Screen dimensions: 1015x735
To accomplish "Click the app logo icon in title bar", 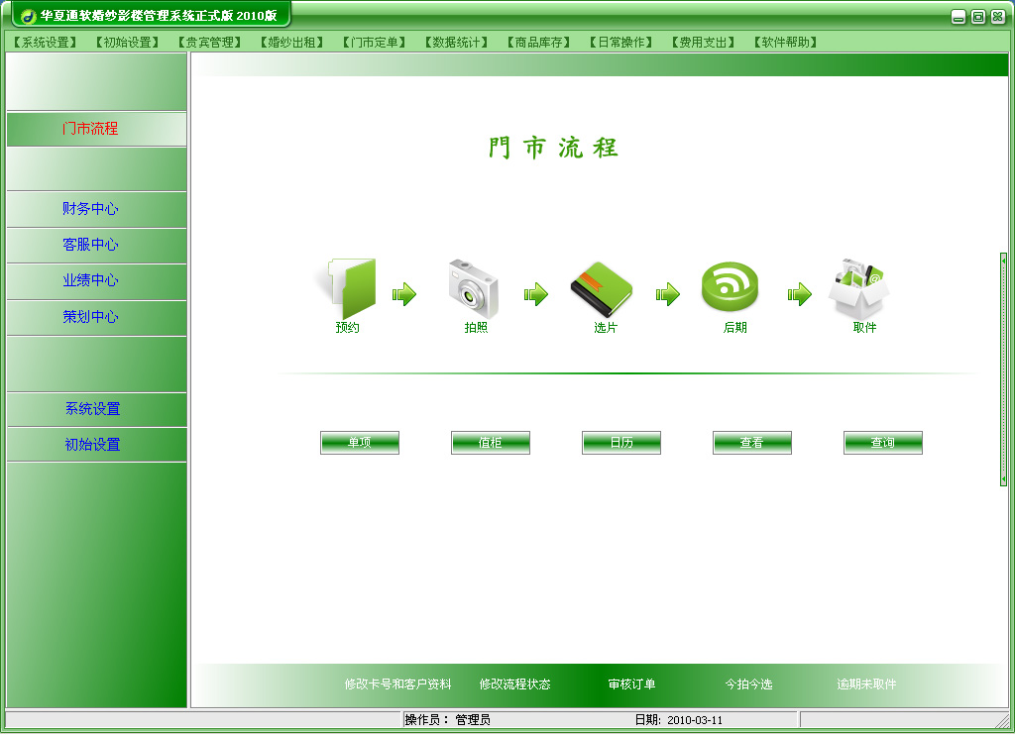I will [28, 16].
